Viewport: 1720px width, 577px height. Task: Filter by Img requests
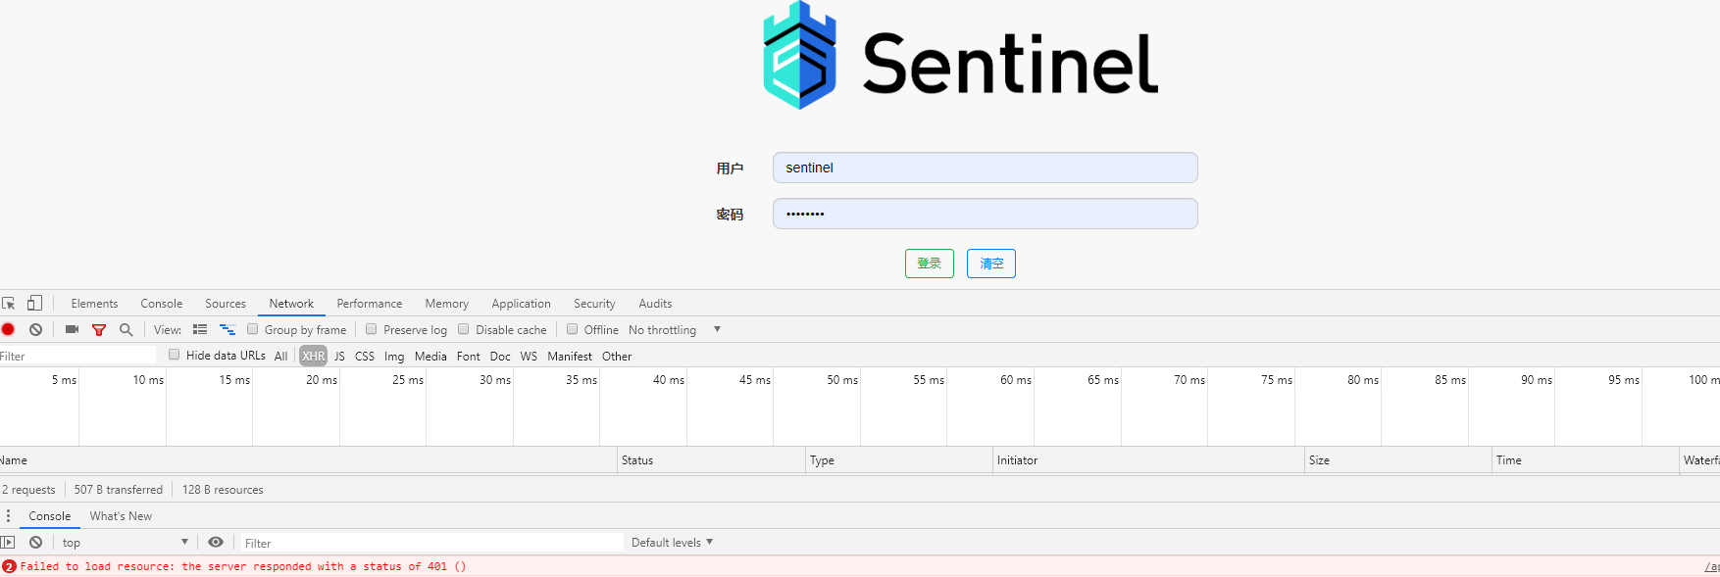[x=394, y=357]
